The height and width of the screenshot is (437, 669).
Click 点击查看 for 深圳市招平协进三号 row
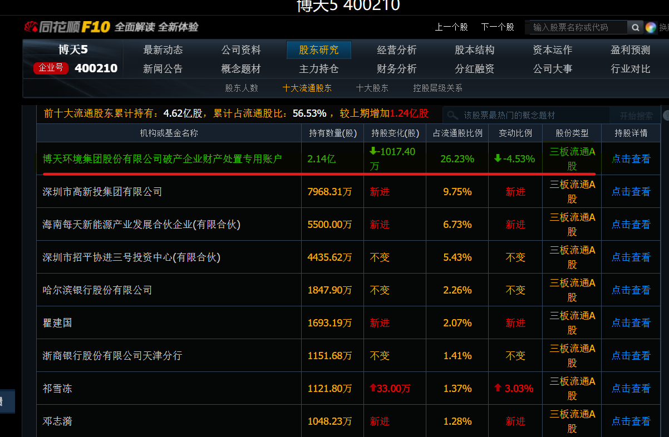coord(631,257)
